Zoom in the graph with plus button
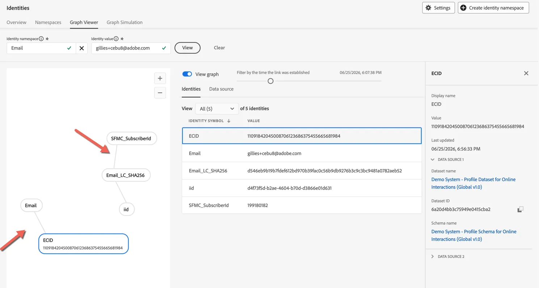The image size is (539, 288). [160, 78]
